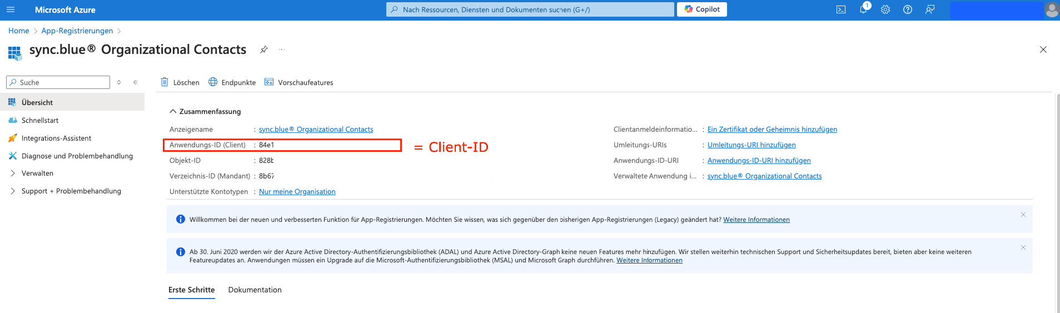Open Cloud Shell from the top bar
Viewport: 1060px width, 313px height.
point(841,9)
